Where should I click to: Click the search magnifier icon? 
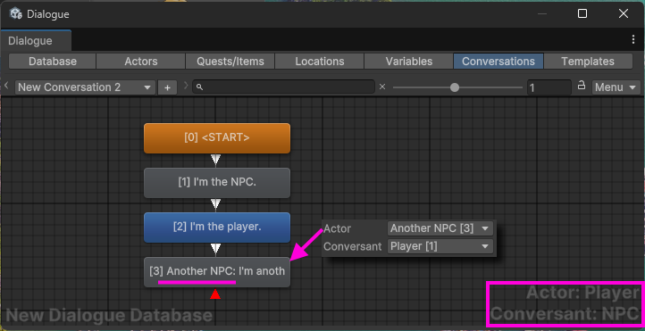[x=199, y=87]
